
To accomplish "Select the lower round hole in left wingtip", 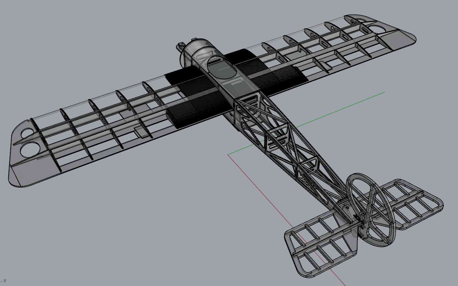I will (x=30, y=150).
